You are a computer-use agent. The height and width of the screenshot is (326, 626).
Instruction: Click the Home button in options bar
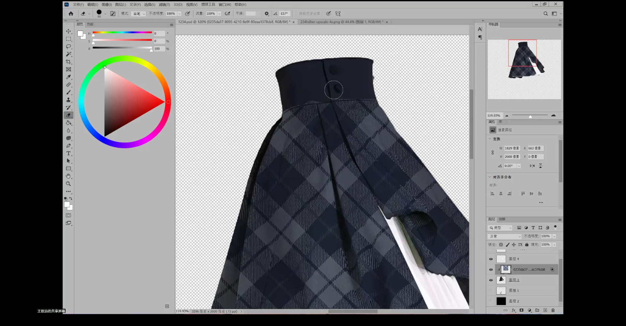click(x=71, y=14)
